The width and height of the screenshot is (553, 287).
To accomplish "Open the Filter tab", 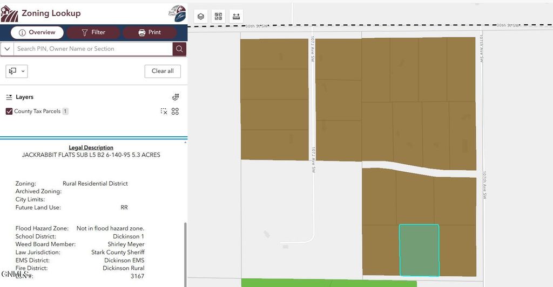I will tap(93, 32).
